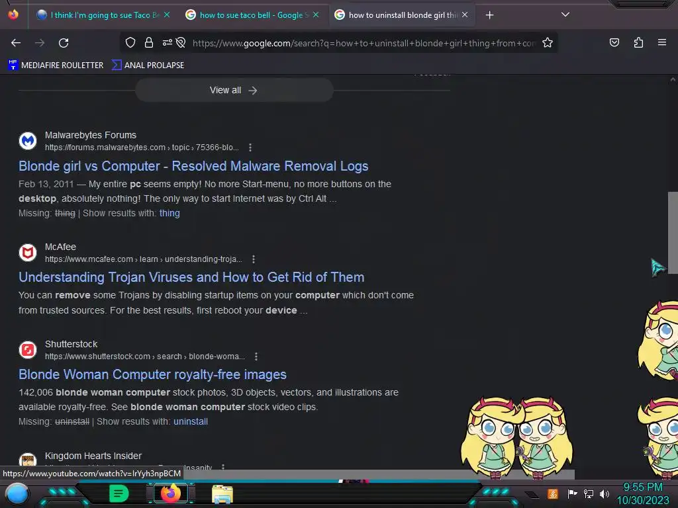Viewport: 678px width, 508px height.
Task: Click the taskbar clock showing 9:55 PM
Action: (642, 493)
